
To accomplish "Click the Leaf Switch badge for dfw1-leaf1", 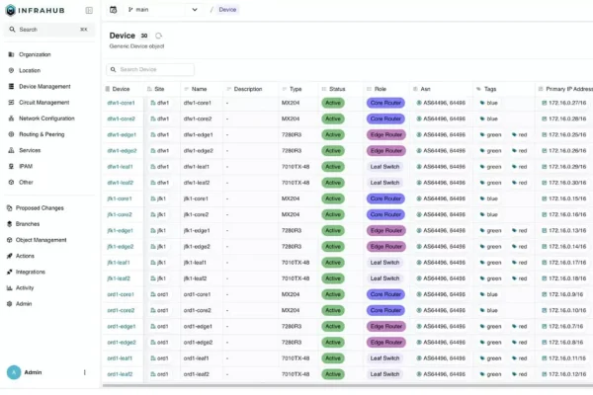I will [385, 167].
